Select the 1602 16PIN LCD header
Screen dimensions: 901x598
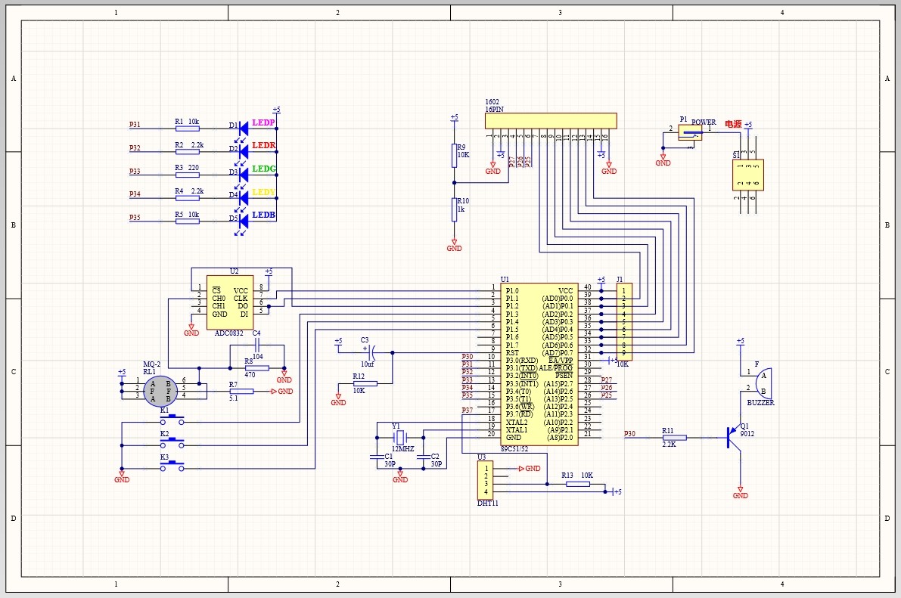point(551,121)
